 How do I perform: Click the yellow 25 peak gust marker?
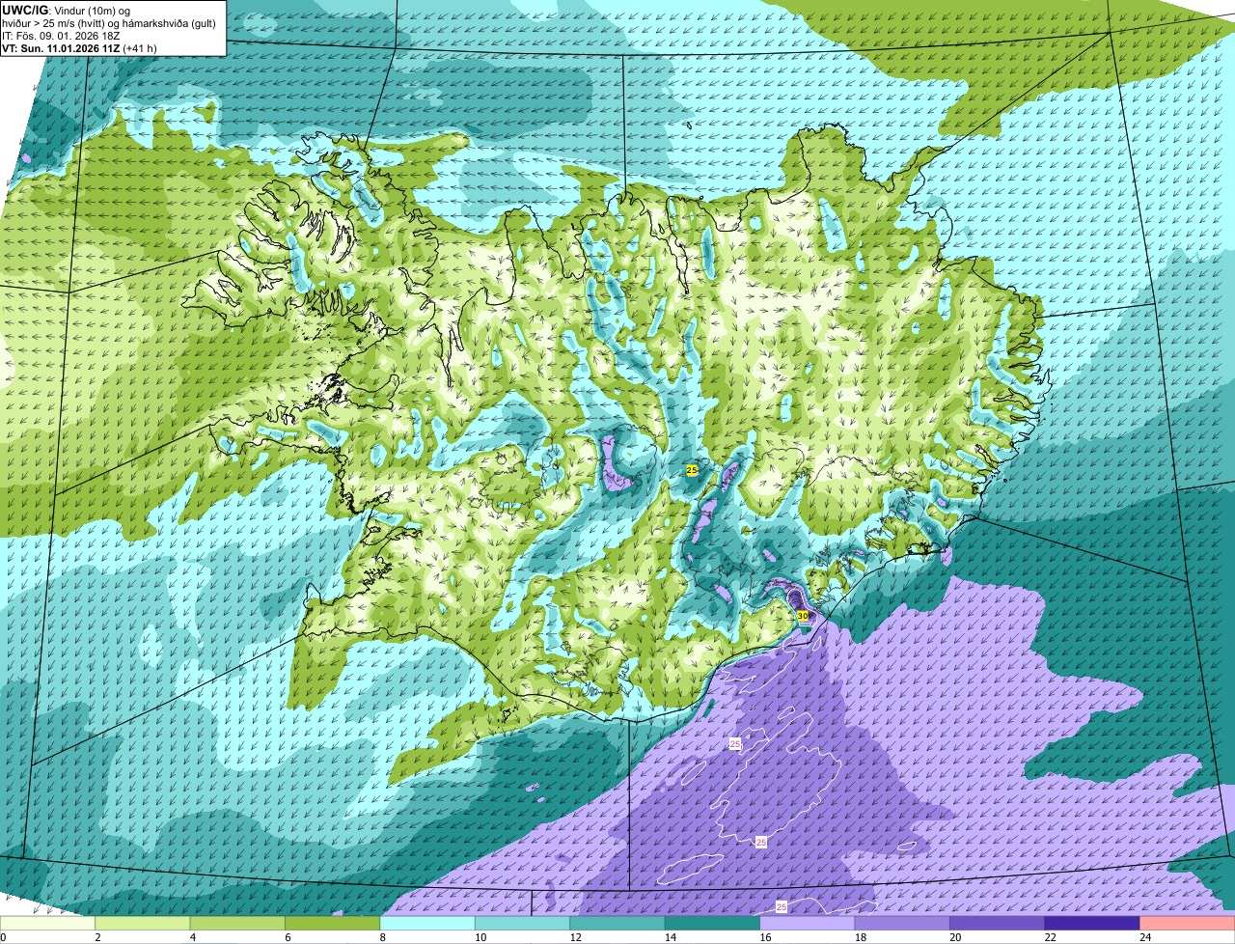[x=692, y=469]
